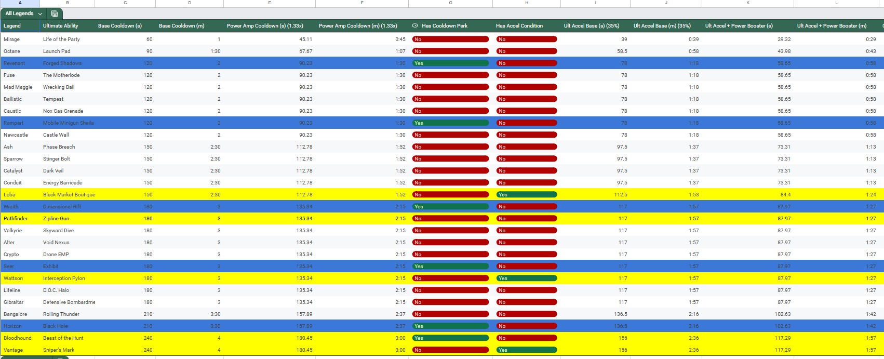Image resolution: width=884 pixels, height=359 pixels.
Task: Select the Caustic legend cell
Action: click(20, 111)
